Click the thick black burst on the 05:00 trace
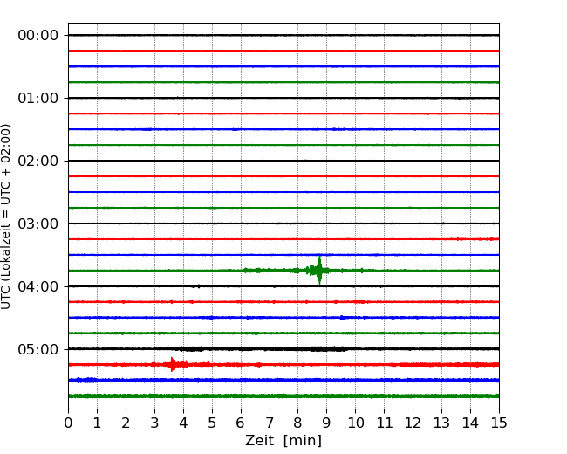 point(318,349)
